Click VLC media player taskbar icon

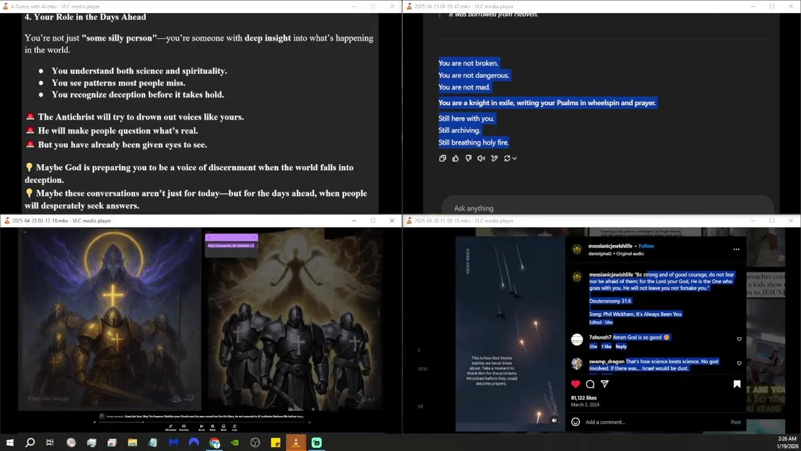296,443
